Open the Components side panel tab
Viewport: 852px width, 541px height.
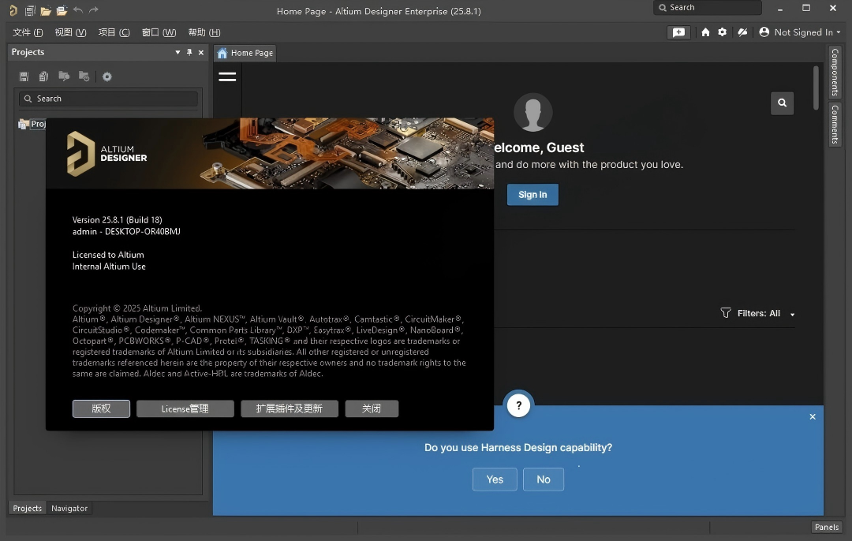[835, 72]
